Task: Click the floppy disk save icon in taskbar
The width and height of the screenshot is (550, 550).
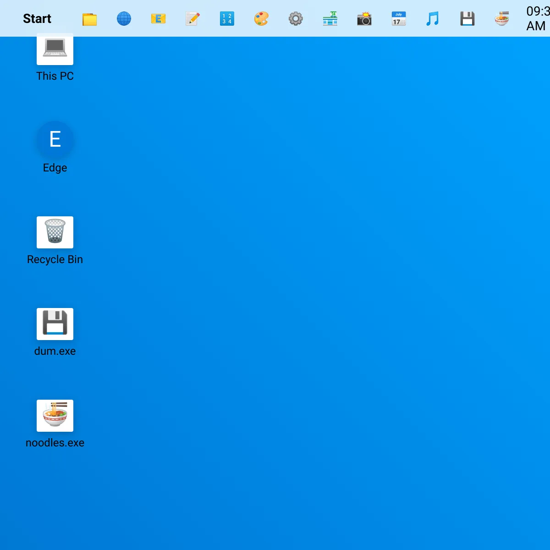Action: coord(467,18)
